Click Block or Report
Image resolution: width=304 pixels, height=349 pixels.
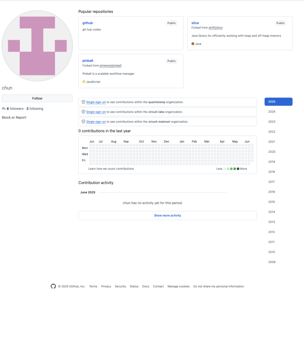[x=14, y=117]
